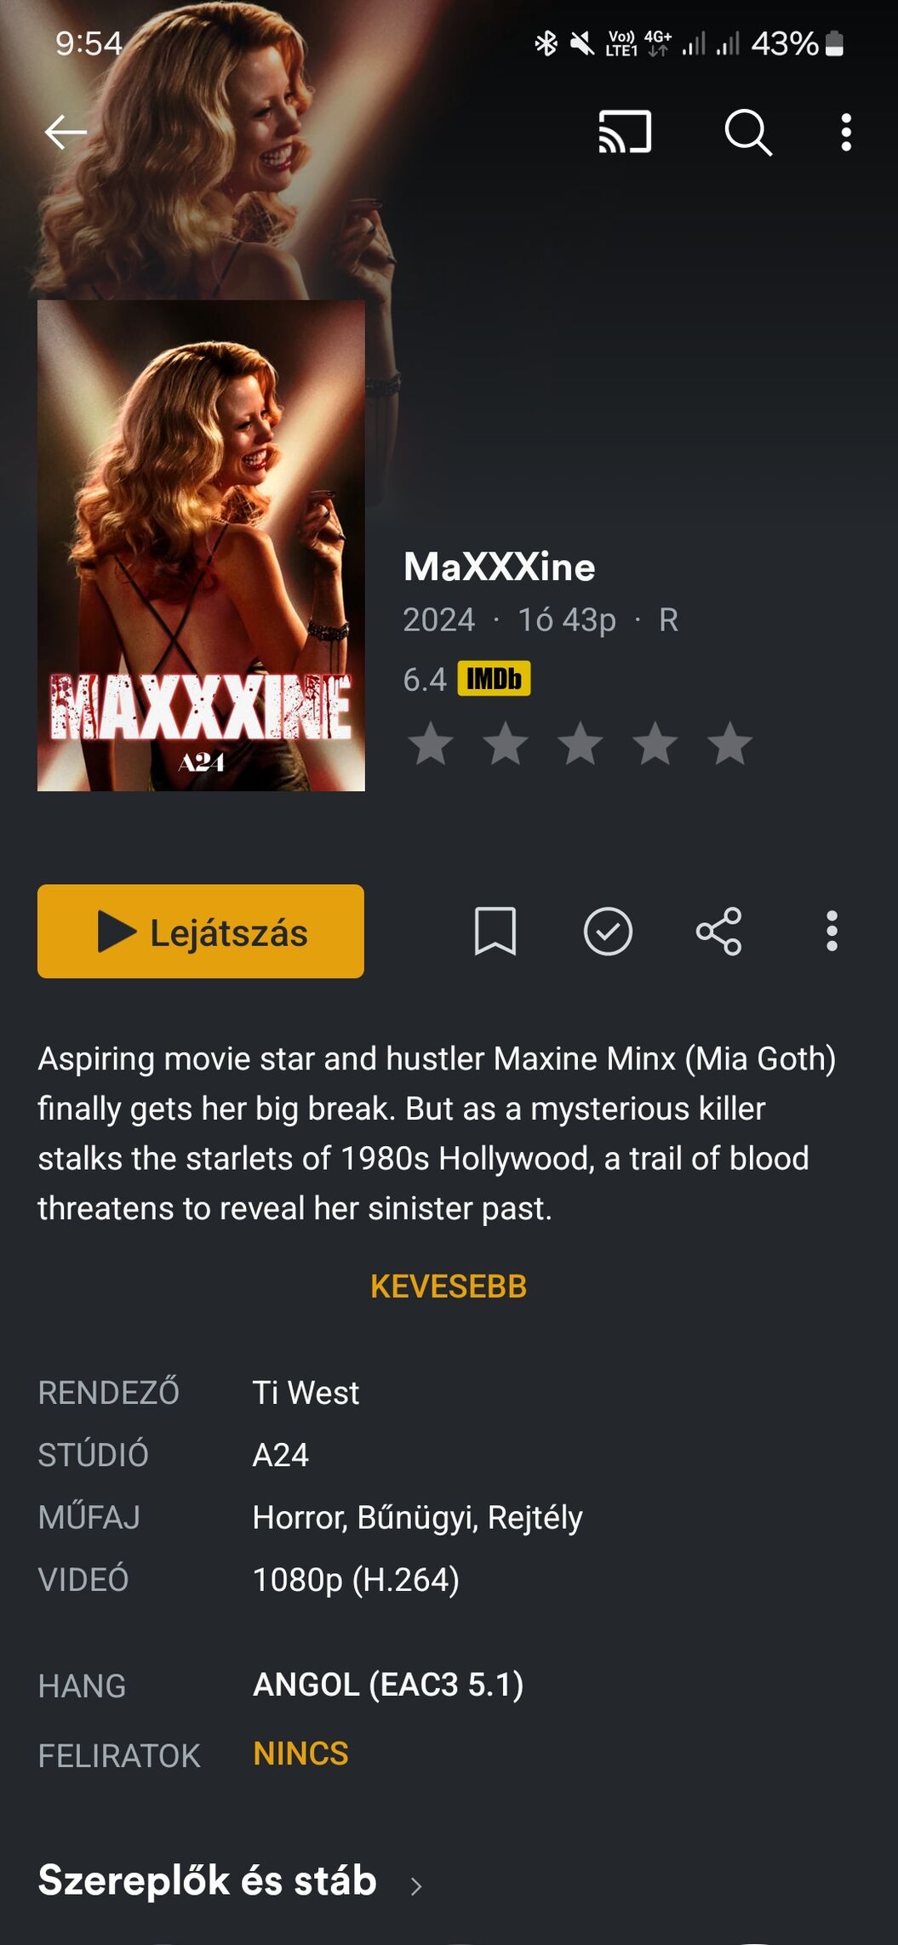Image resolution: width=898 pixels, height=1945 pixels.
Task: Tap the back arrow icon
Action: click(x=66, y=133)
